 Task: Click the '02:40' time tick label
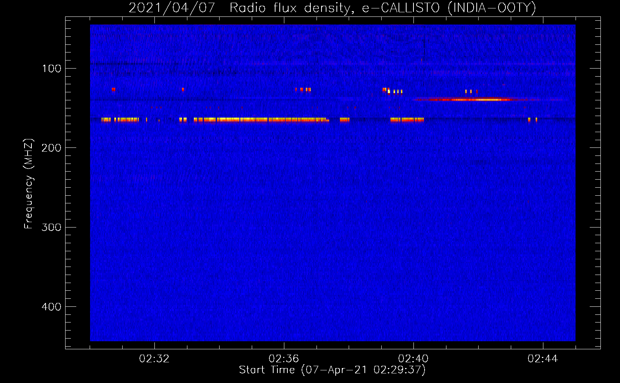413,359
